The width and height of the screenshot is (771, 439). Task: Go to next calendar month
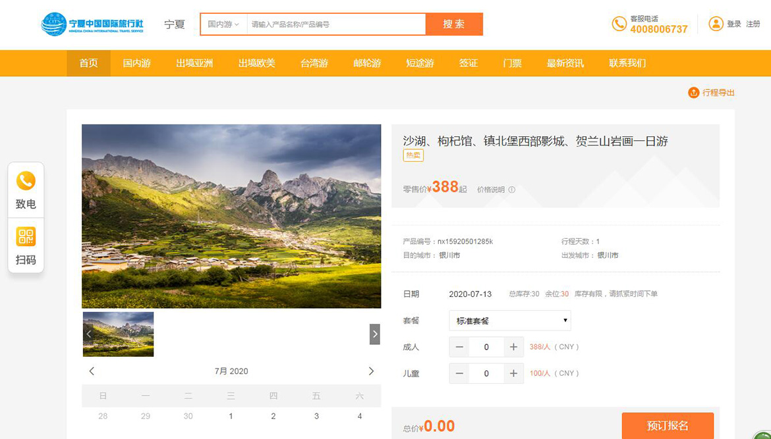click(x=371, y=371)
